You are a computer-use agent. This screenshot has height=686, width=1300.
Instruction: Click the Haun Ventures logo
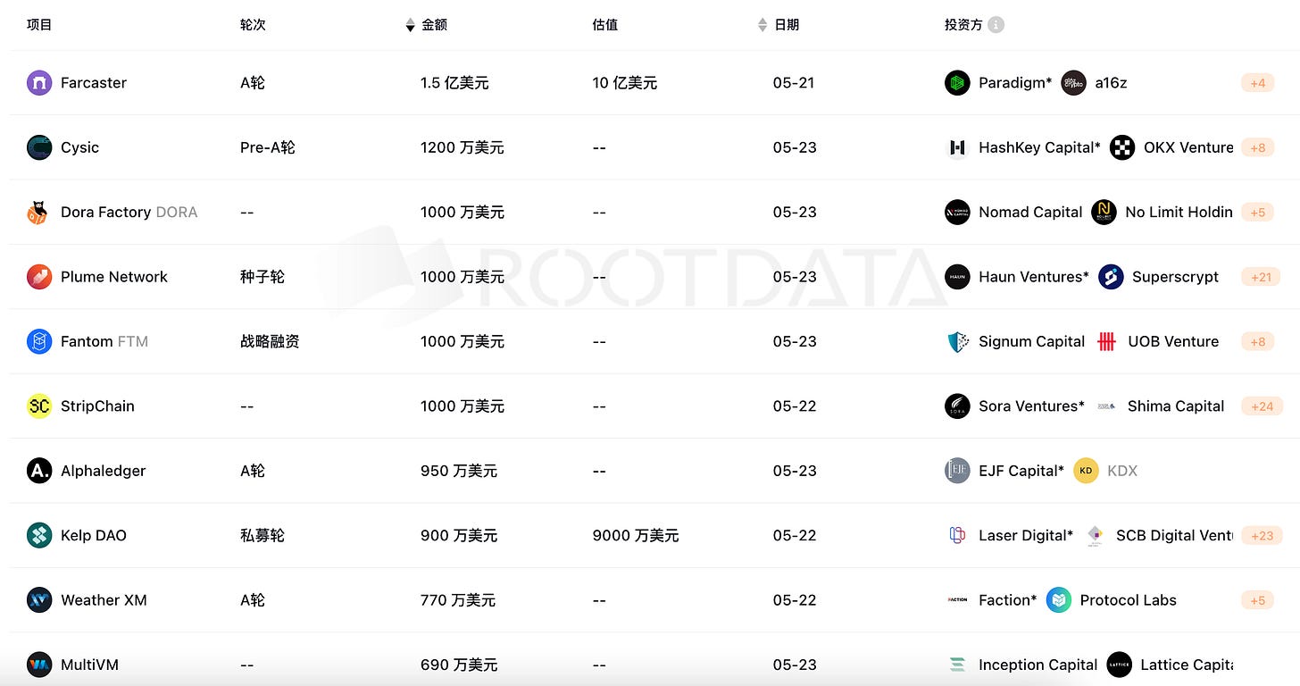957,277
